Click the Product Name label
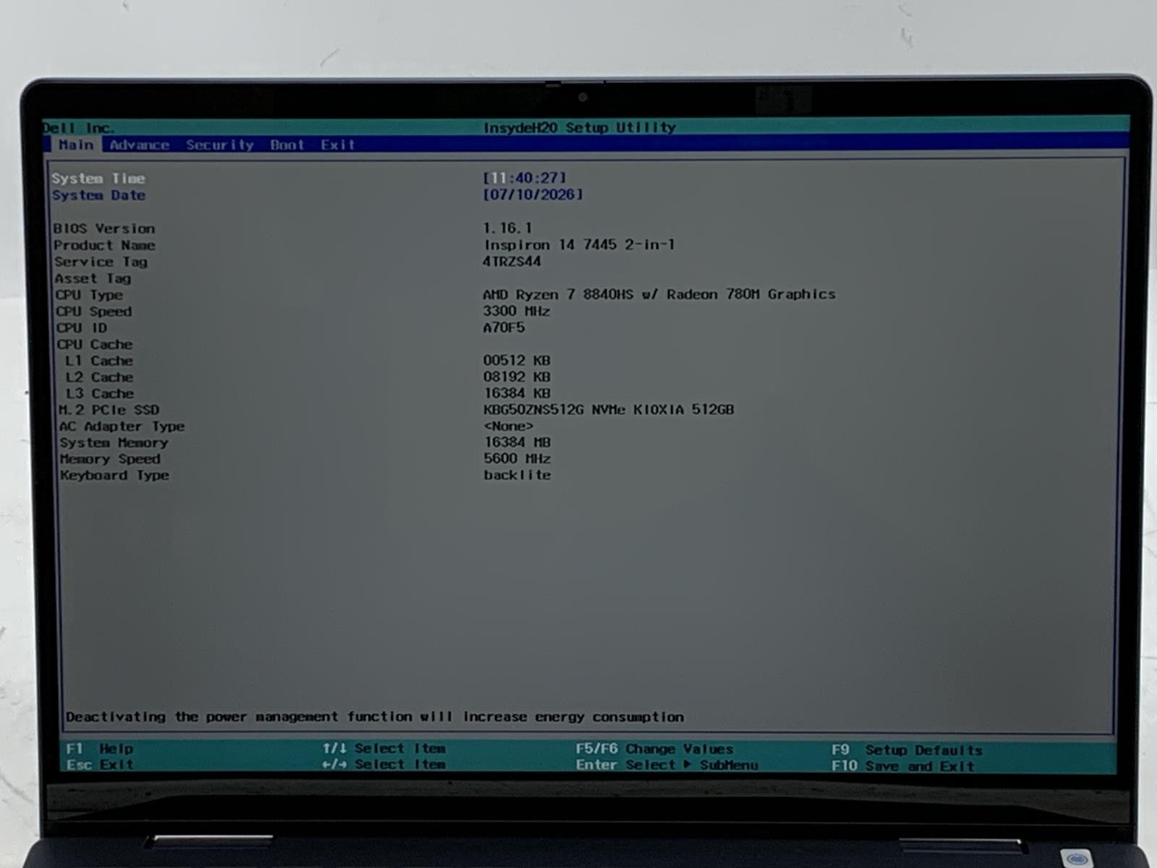1157x868 pixels. pyautogui.click(x=104, y=245)
